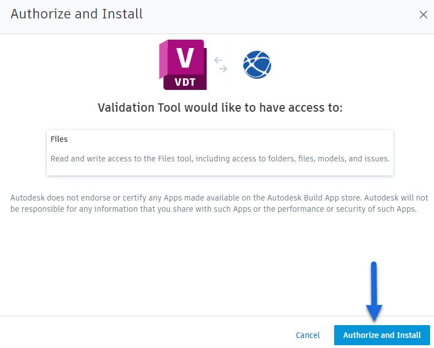Screen dimensions: 434x348
Task: Click the blue downward arrow annotation
Action: 374,292
